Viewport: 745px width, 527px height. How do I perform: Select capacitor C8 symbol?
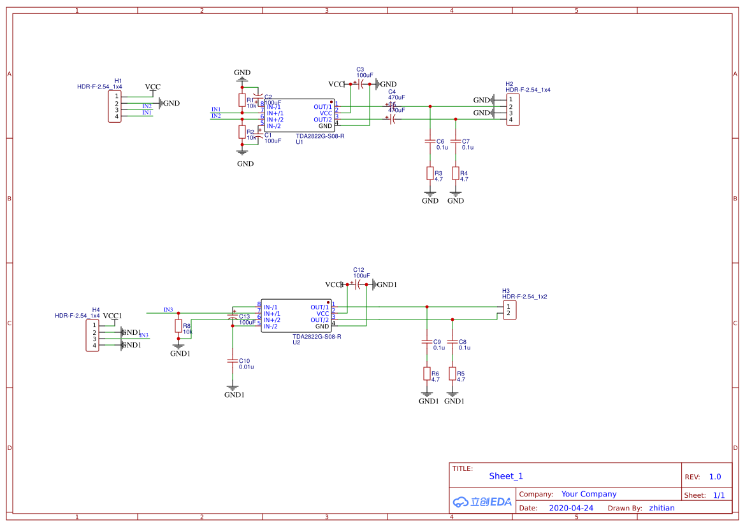coord(452,342)
